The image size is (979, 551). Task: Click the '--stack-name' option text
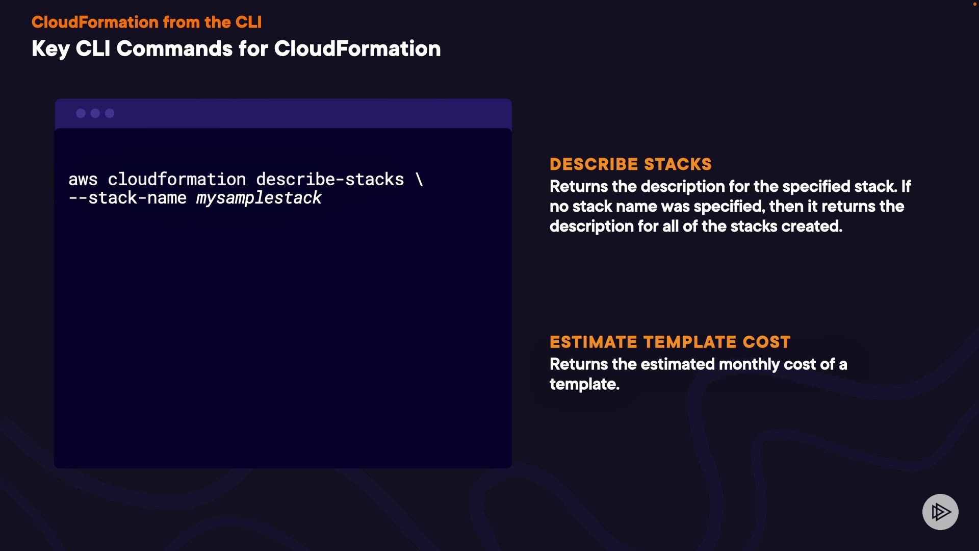tap(127, 198)
